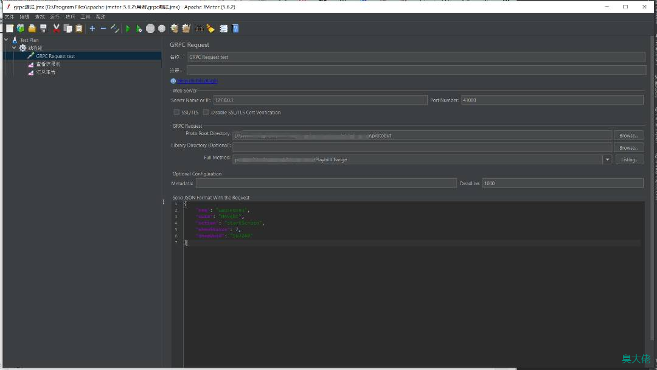
Task: Save the test plan using the floppy disk icon
Action: click(x=43, y=29)
